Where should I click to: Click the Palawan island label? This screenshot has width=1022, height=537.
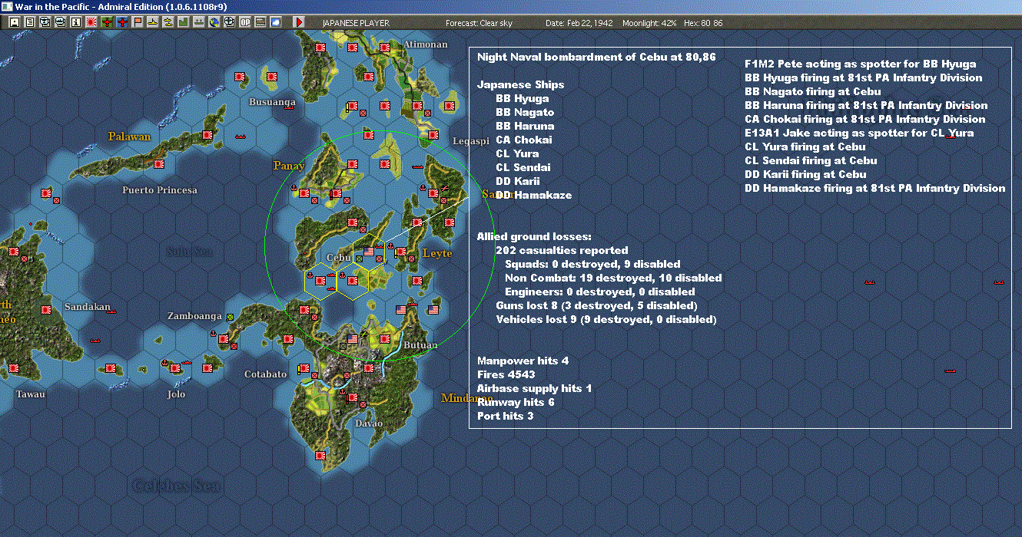point(129,137)
